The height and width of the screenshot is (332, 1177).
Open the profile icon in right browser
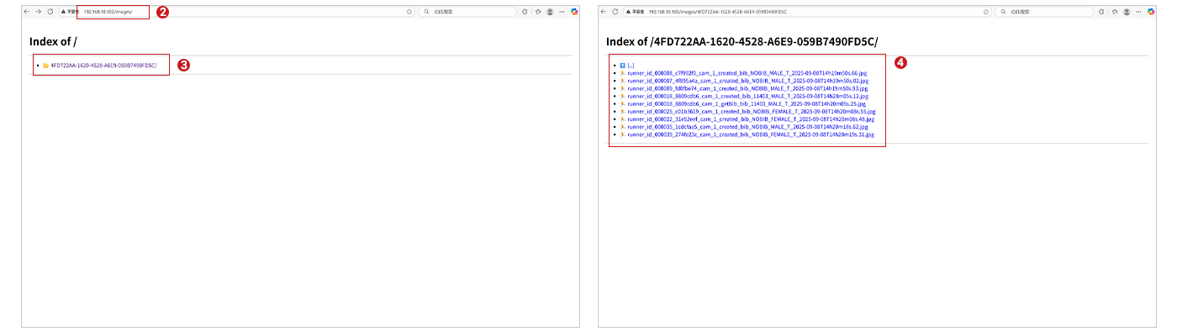(x=1127, y=12)
